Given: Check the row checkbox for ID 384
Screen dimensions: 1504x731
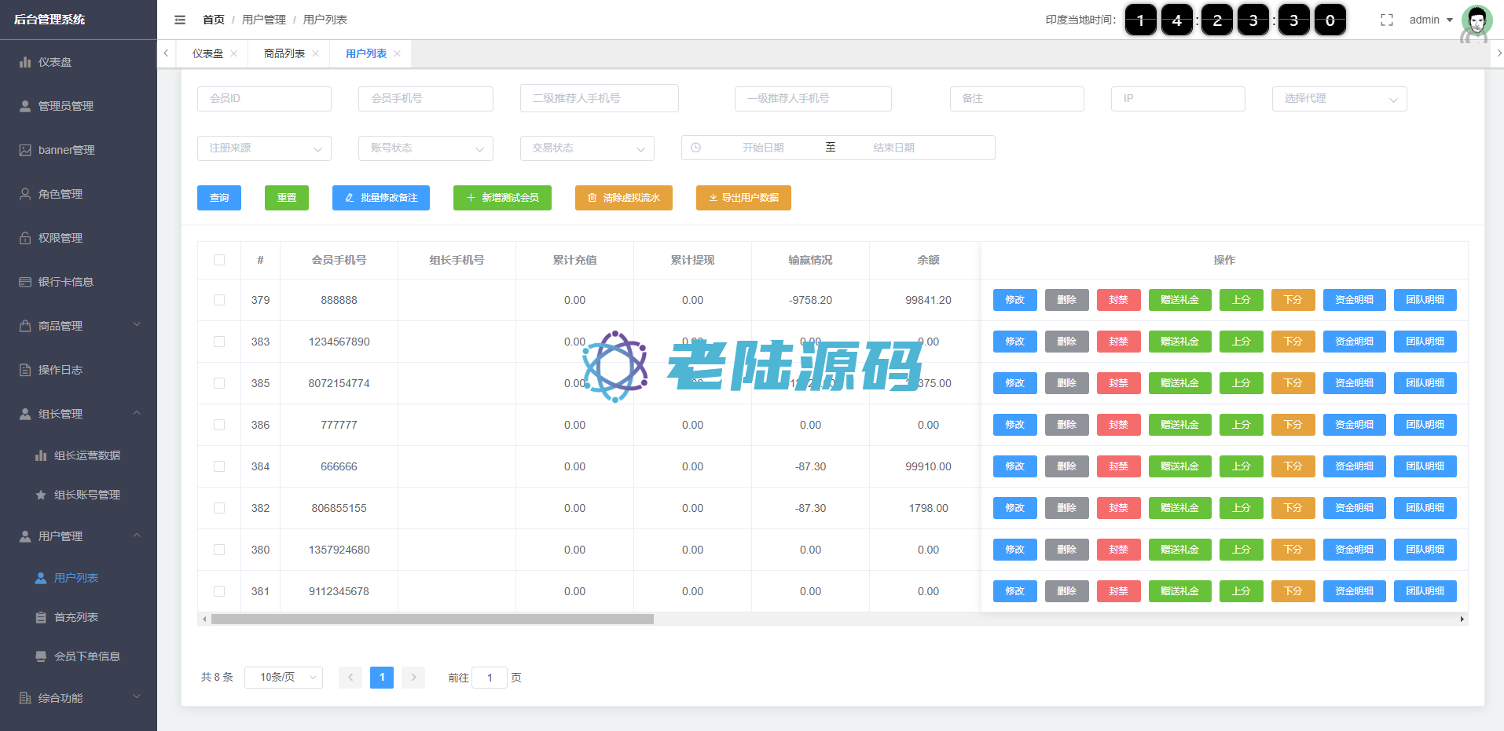Looking at the screenshot, I should point(219,466).
